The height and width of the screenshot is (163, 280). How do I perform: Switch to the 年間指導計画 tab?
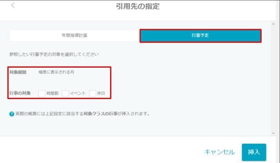(x=74, y=35)
